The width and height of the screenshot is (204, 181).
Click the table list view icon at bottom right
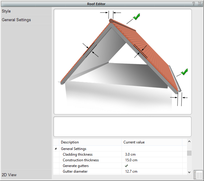[x=198, y=174]
